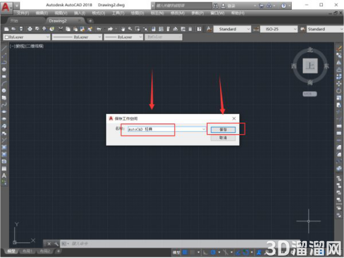Open the 帮助(H) menu
This screenshot has width=344, height=258.
pos(238,13)
